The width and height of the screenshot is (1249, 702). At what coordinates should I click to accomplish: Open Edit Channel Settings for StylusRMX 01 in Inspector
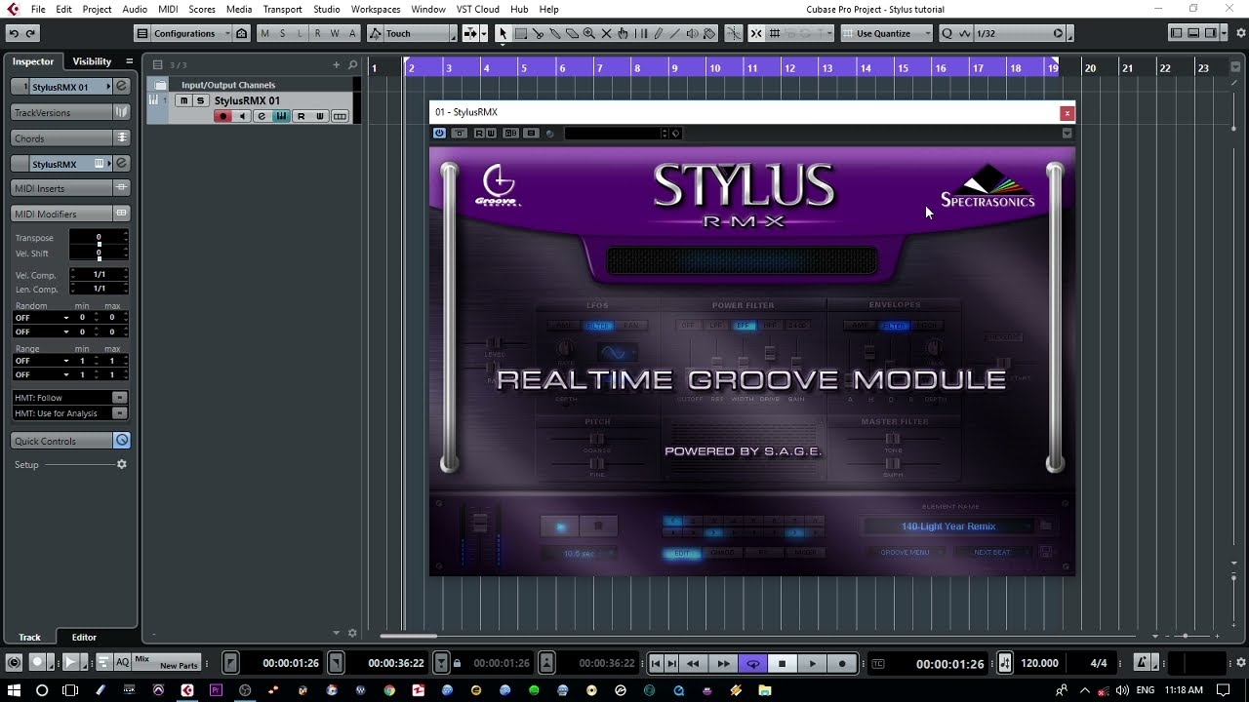(x=122, y=87)
